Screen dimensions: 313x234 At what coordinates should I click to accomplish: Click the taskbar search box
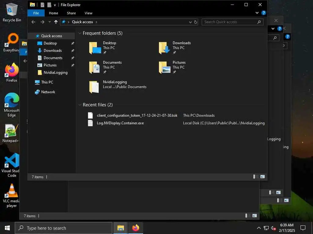(x=64, y=228)
